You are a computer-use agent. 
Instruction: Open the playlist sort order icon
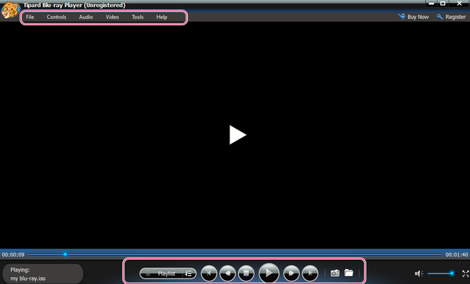click(x=189, y=274)
